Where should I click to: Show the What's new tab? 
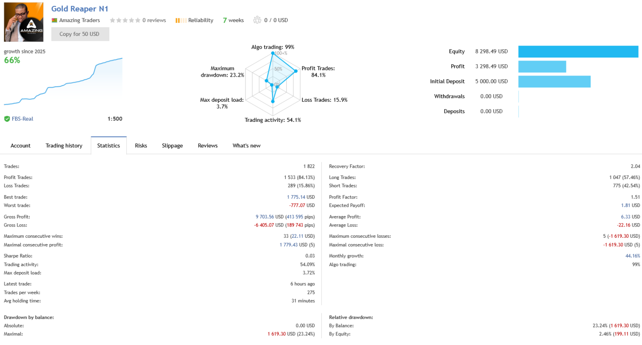click(246, 146)
